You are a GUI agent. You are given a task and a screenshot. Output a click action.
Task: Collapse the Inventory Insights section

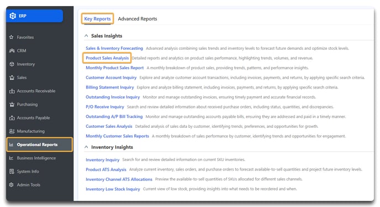pyautogui.click(x=86, y=147)
